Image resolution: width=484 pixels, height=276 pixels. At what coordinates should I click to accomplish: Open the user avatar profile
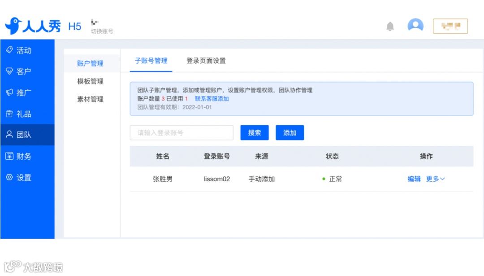(415, 25)
